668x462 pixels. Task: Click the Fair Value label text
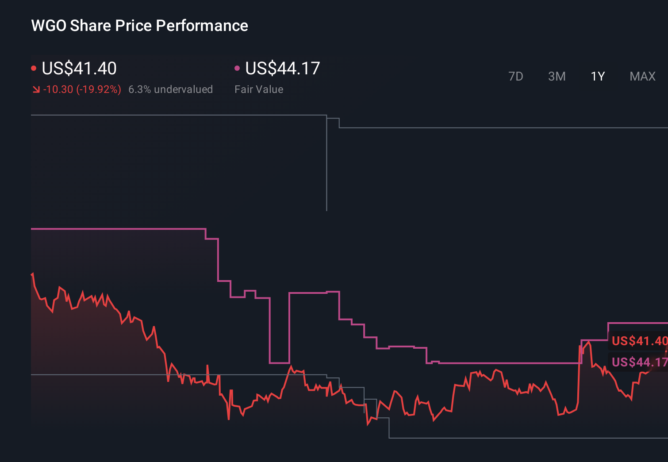tap(259, 89)
